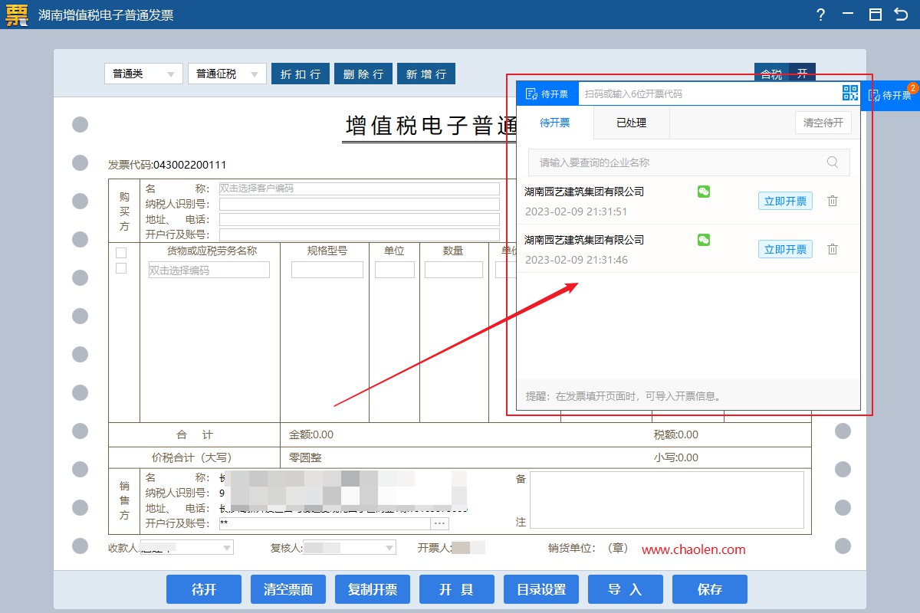Click the ellipsis button beside 开户行及账号 seller field

pos(440,523)
